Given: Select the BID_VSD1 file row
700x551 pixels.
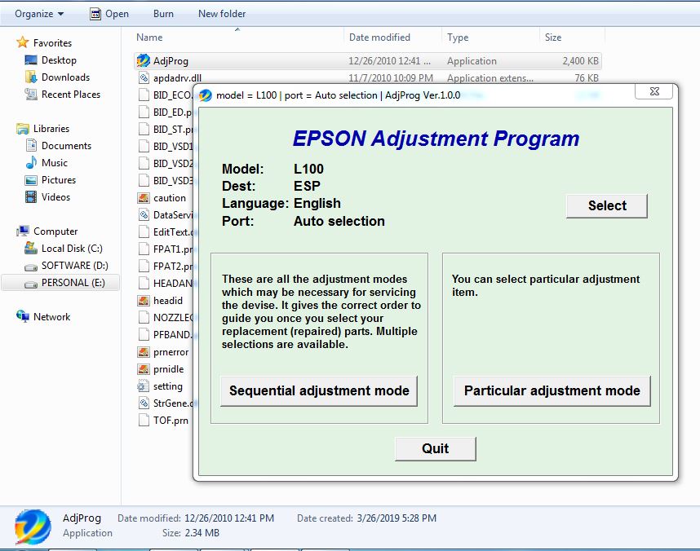Looking at the screenshot, I should [164, 147].
